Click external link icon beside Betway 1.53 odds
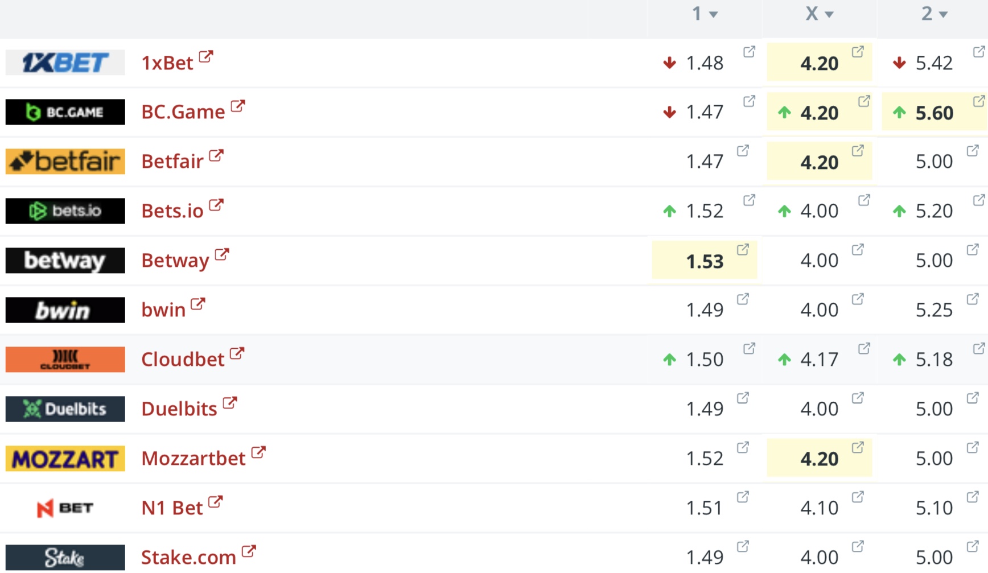 (x=743, y=250)
